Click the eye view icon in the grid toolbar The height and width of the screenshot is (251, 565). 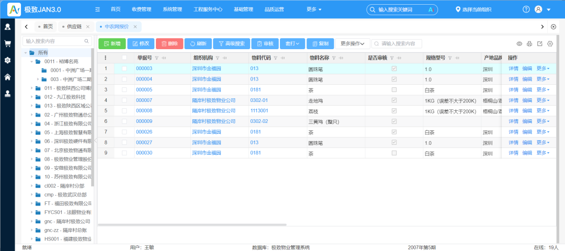point(519,44)
